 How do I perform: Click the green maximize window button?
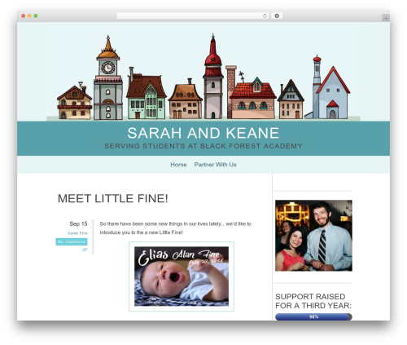click(x=36, y=16)
